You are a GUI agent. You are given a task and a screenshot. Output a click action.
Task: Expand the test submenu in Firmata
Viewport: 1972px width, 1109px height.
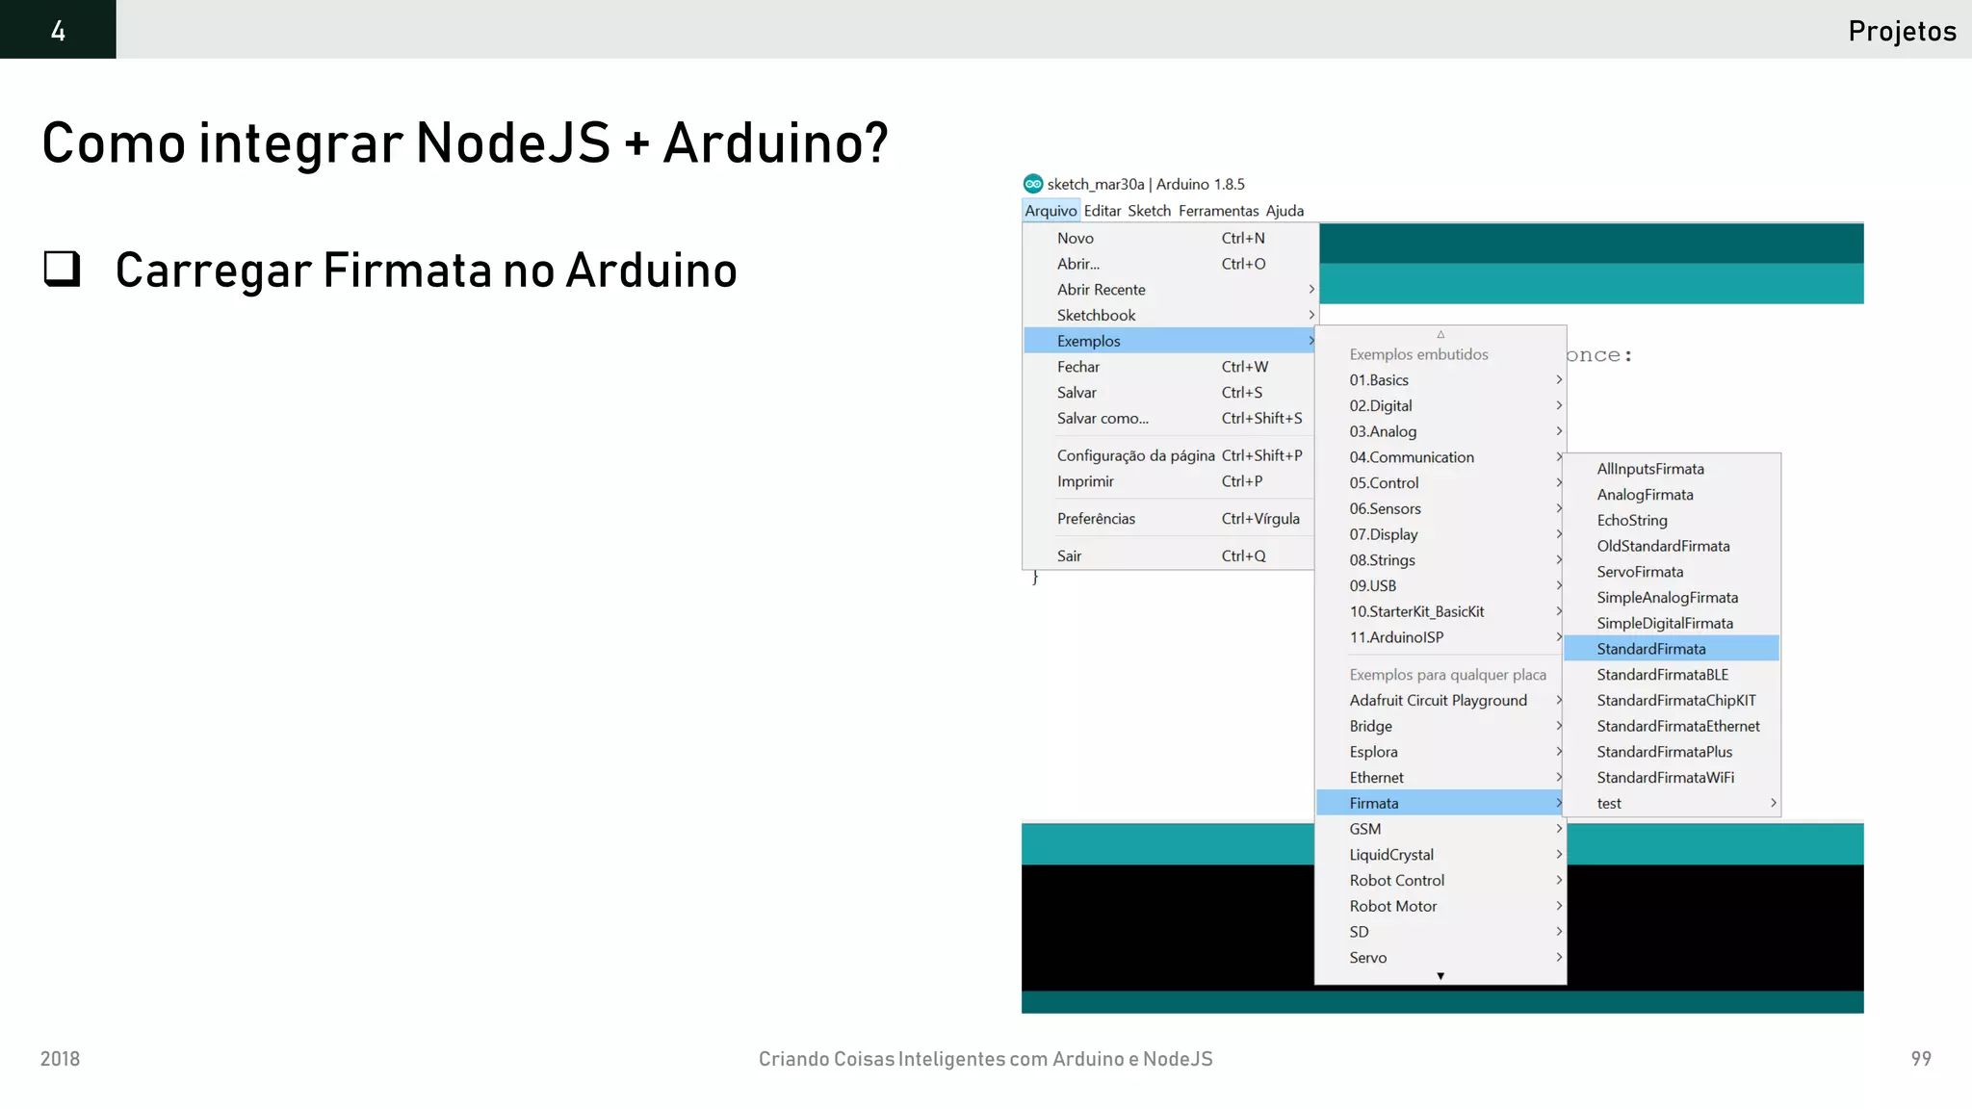tap(1672, 804)
